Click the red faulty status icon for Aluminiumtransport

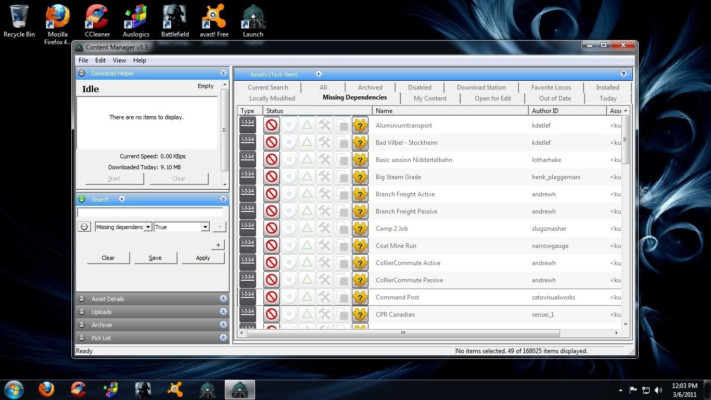(x=271, y=126)
